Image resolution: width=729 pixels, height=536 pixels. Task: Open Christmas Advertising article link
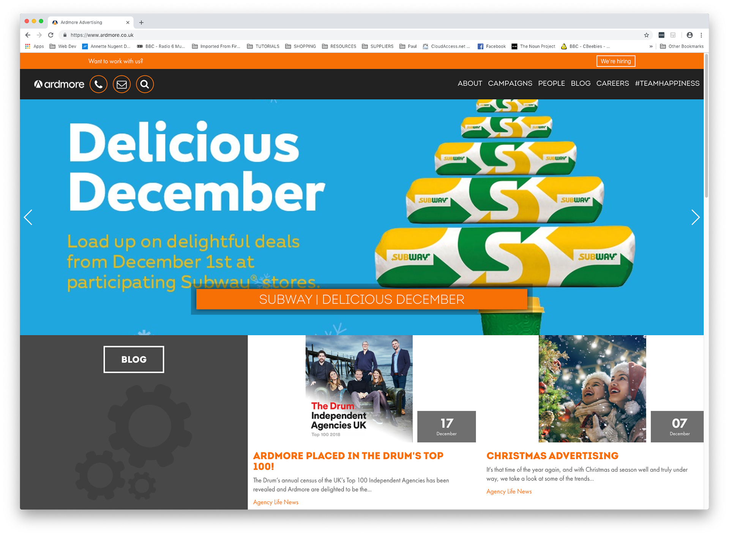(x=552, y=455)
